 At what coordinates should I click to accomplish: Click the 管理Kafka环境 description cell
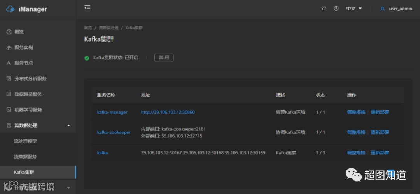(x=290, y=112)
